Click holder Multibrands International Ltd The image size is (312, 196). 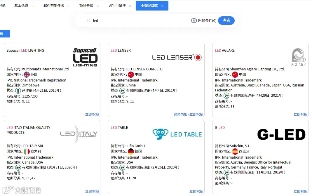pyautogui.click(x=45, y=69)
